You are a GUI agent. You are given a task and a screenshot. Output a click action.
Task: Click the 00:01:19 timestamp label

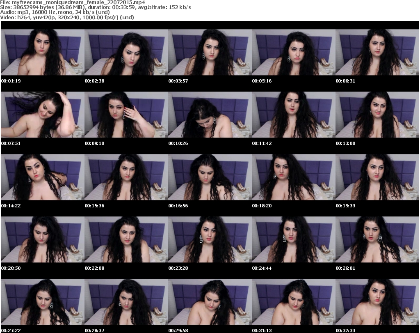click(x=11, y=81)
